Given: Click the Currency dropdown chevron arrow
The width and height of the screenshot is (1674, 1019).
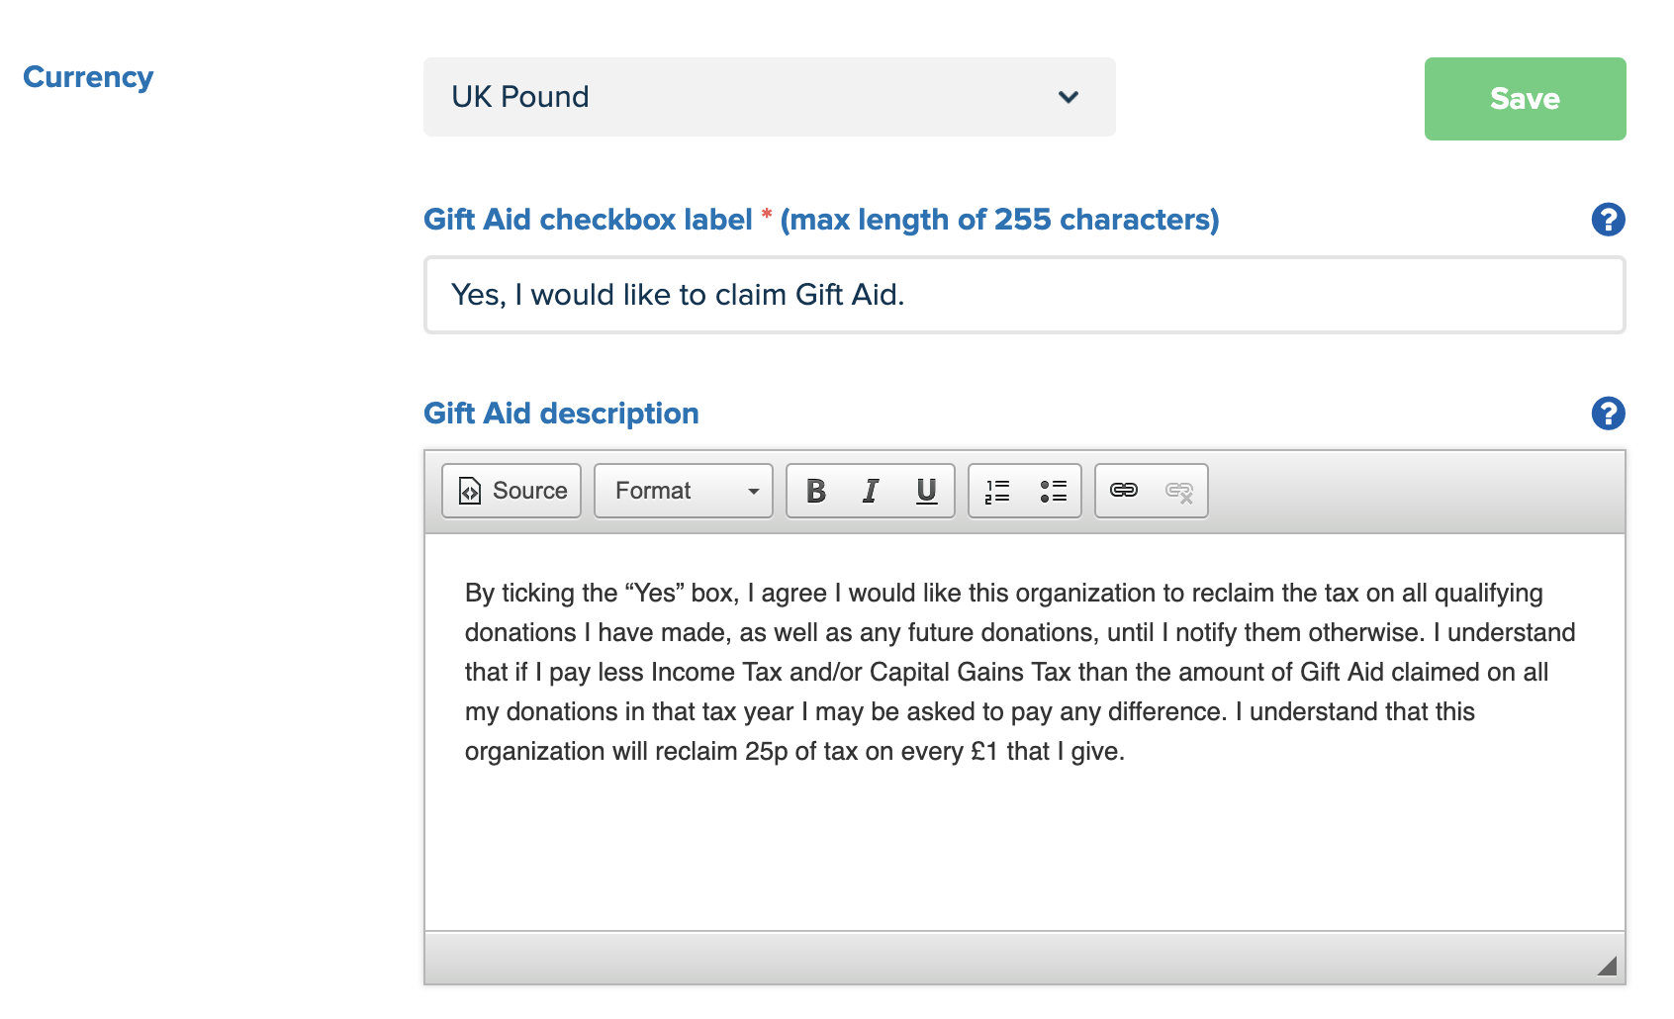Looking at the screenshot, I should [1069, 97].
